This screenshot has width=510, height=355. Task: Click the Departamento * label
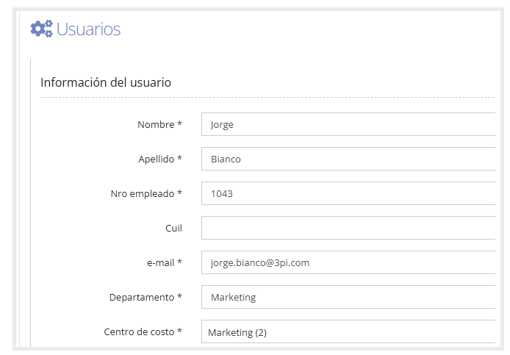coord(146,297)
